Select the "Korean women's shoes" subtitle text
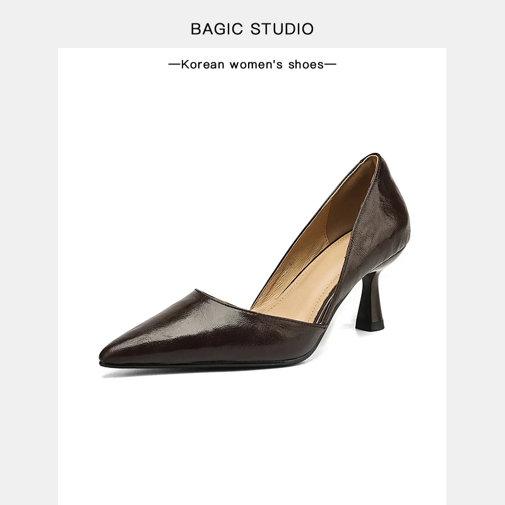 (x=252, y=64)
